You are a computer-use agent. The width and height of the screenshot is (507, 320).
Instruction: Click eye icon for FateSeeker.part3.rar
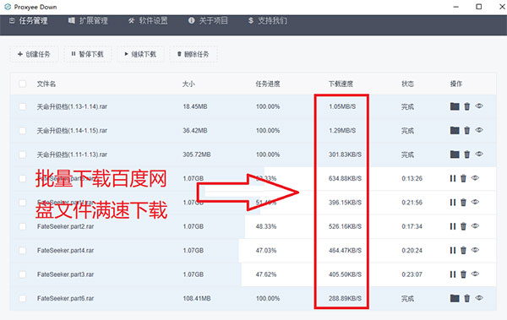point(475,274)
